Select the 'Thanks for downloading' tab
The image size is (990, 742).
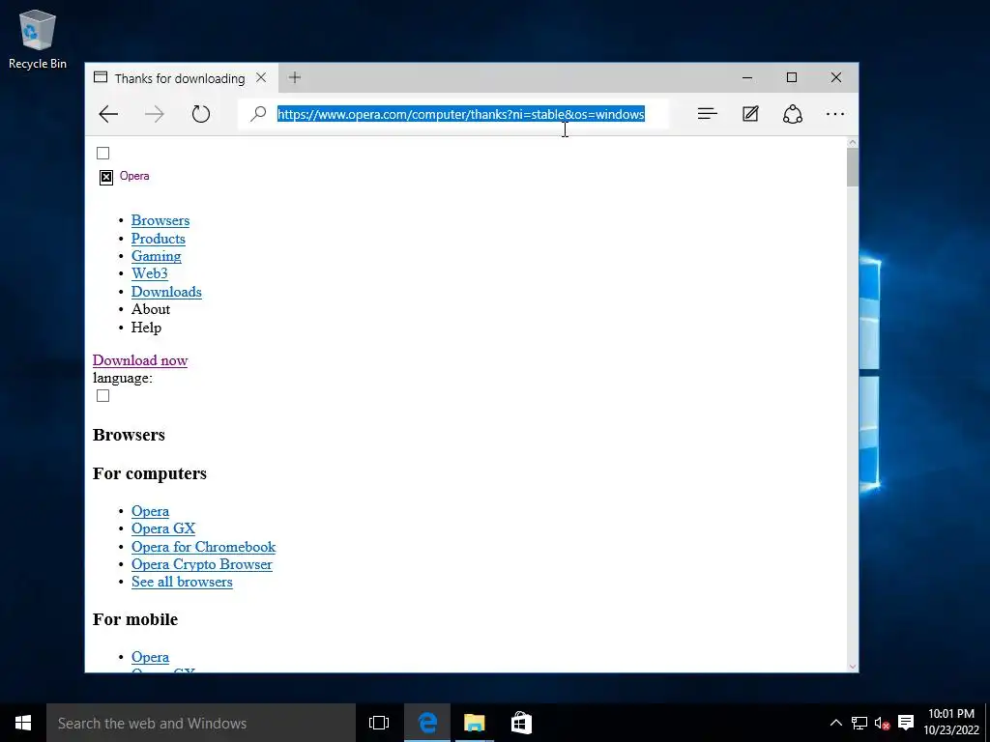(x=180, y=77)
